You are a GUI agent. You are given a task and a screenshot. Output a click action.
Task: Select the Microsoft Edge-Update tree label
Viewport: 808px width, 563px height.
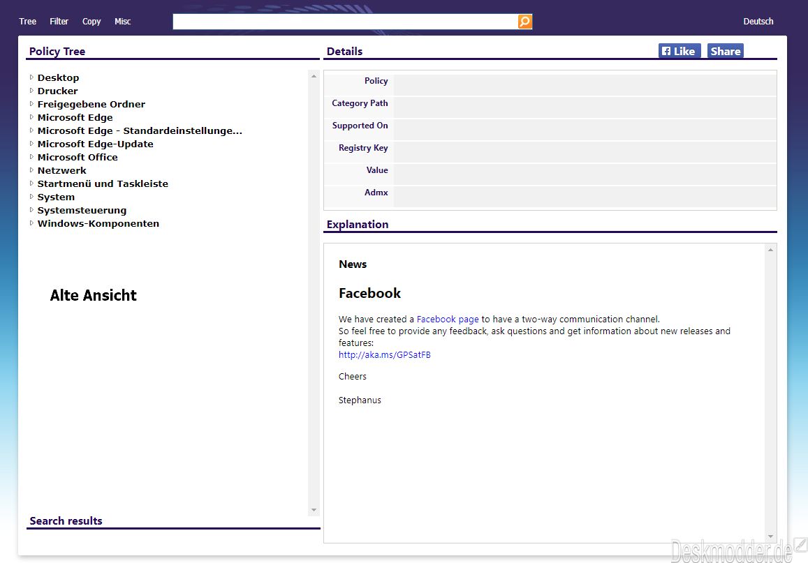[96, 144]
